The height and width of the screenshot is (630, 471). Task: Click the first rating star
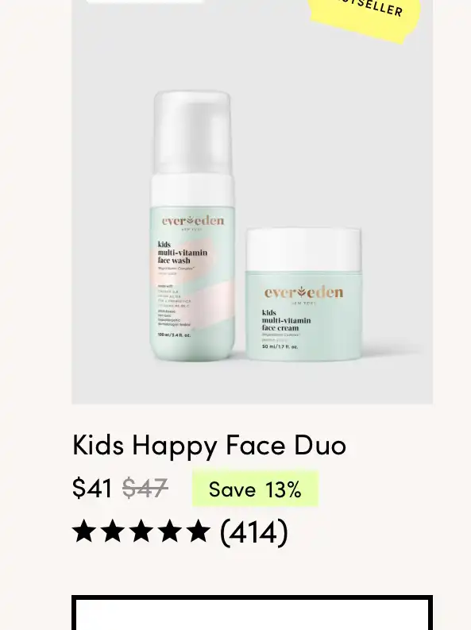[x=84, y=531]
